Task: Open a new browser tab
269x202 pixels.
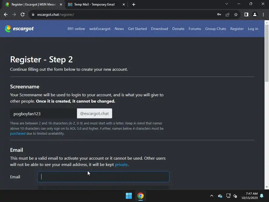Action: pos(134,4)
